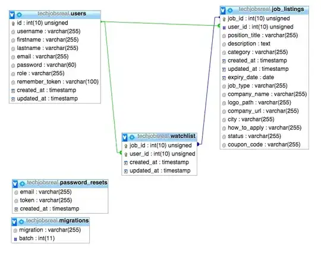321x253 pixels.
Task: Click the date icon beside users created_at
Action: point(13,91)
